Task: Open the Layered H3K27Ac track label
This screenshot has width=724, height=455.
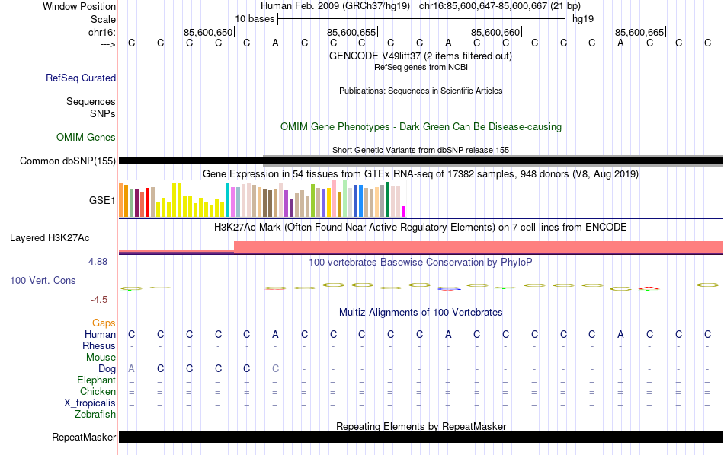Action: [x=50, y=238]
